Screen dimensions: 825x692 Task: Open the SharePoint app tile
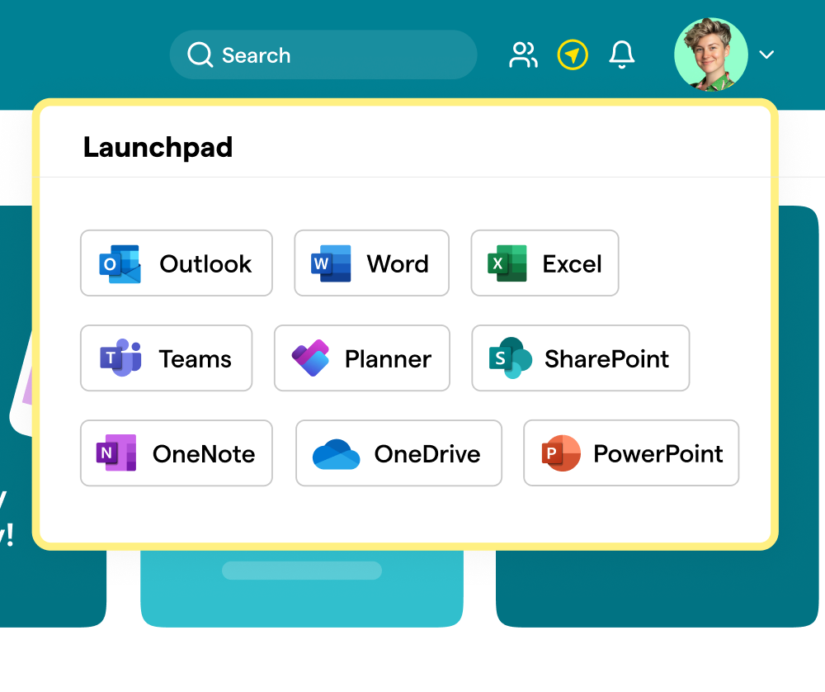[x=580, y=358]
